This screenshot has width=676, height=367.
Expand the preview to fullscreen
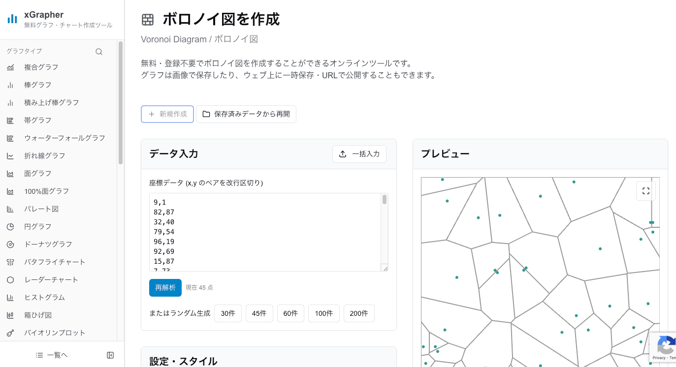tap(645, 191)
